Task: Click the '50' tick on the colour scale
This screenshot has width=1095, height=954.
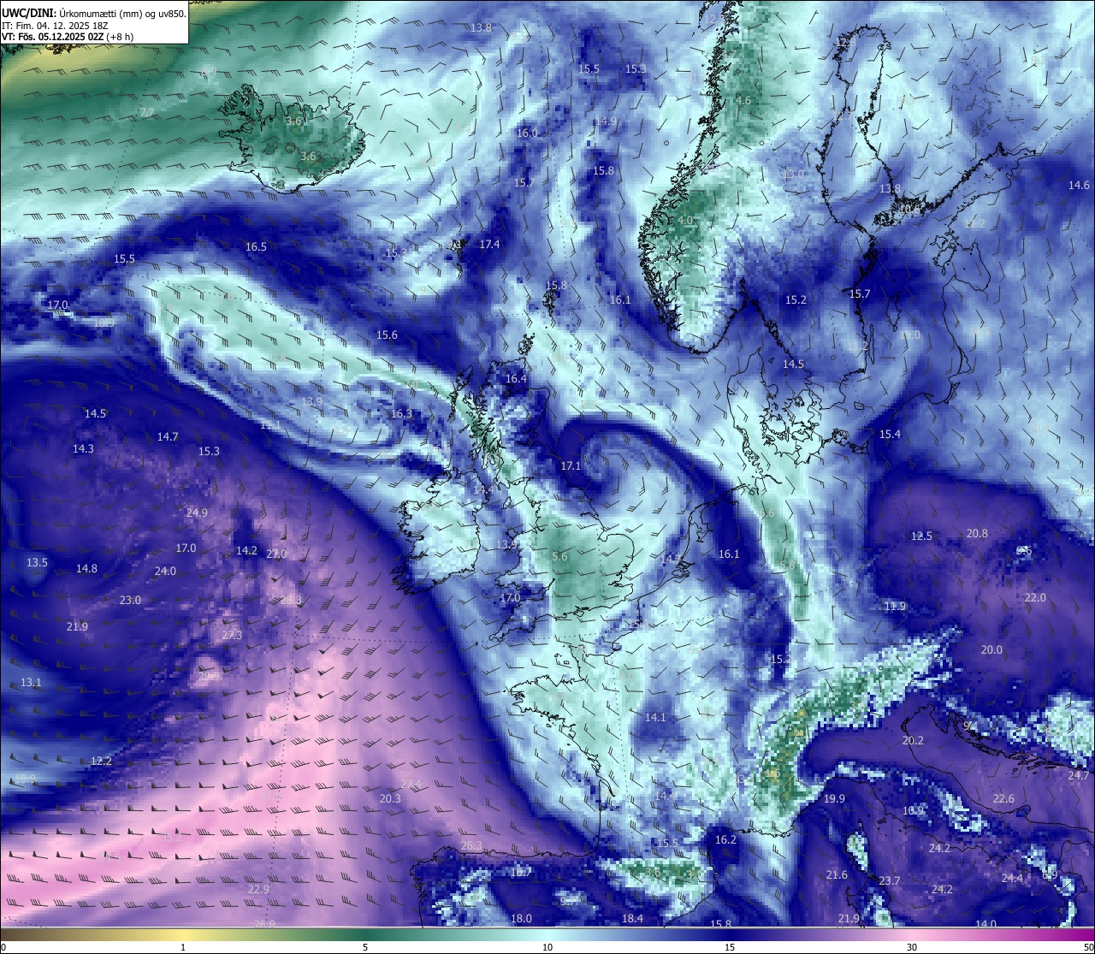Action: 1088,947
